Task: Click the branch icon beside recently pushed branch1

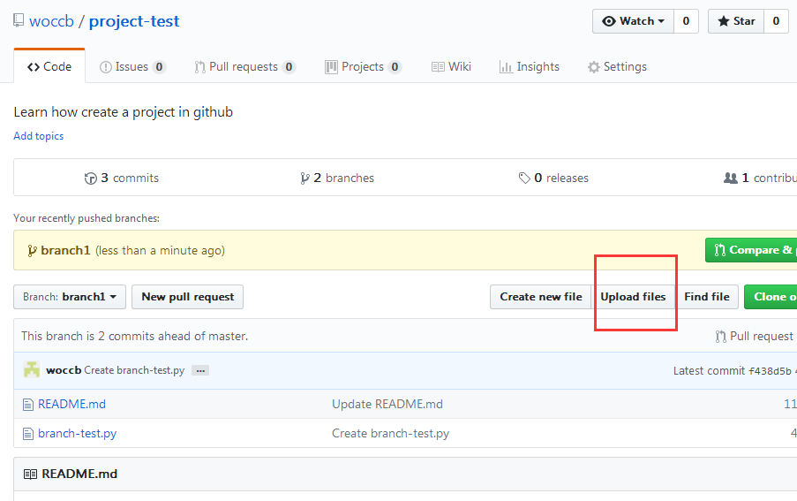Action: pyautogui.click(x=32, y=251)
